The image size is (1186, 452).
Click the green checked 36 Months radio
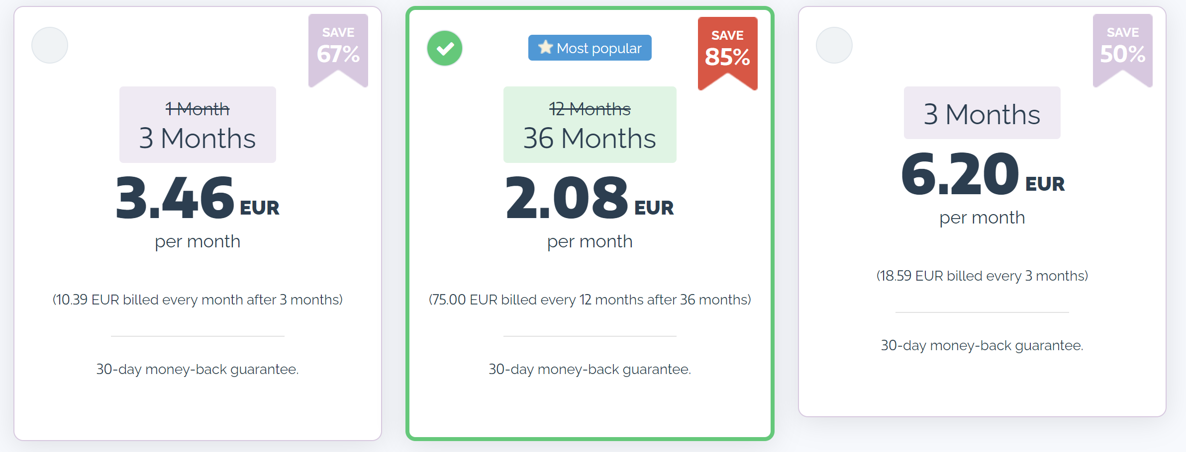445,48
